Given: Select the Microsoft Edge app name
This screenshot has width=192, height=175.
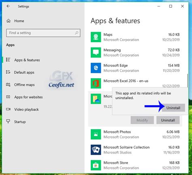Looking at the screenshot, I should [x=115, y=66].
